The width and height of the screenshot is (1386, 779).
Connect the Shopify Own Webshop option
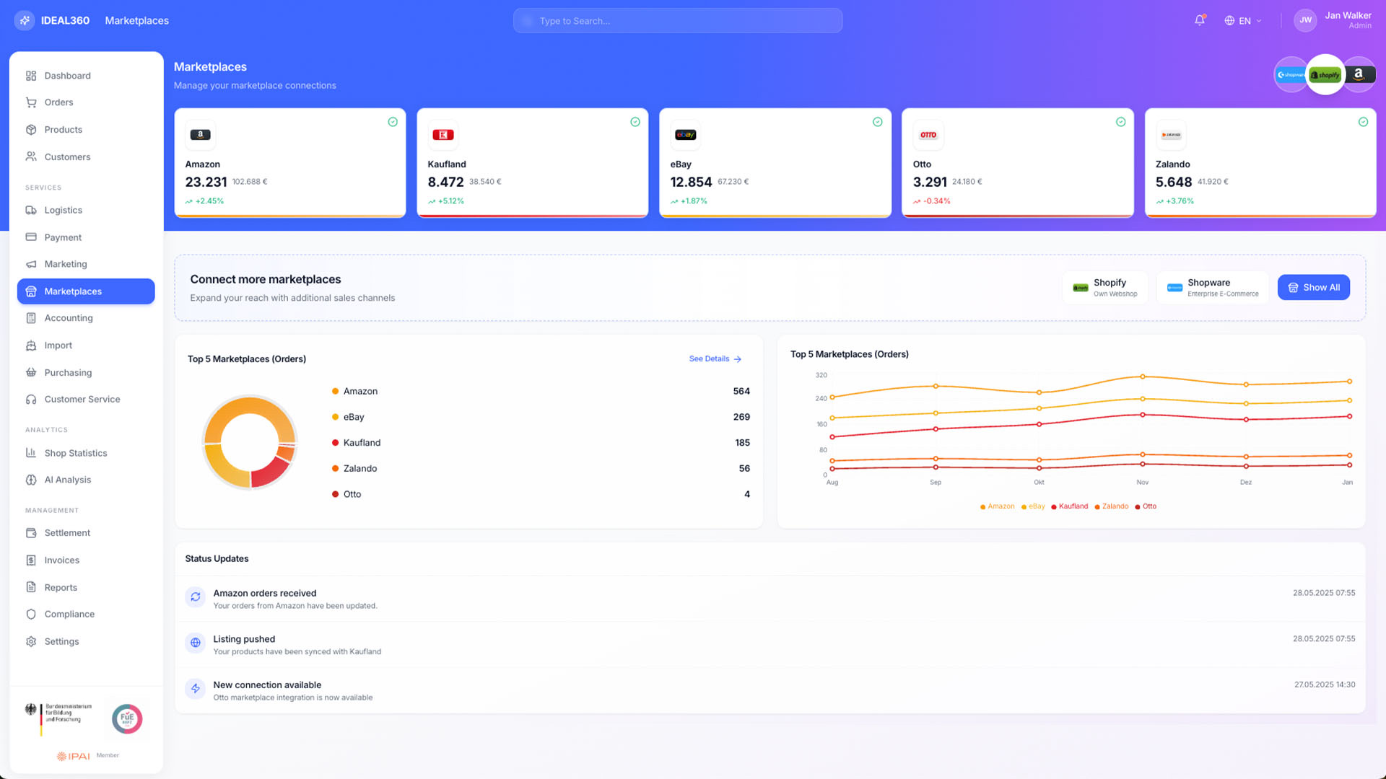1104,287
